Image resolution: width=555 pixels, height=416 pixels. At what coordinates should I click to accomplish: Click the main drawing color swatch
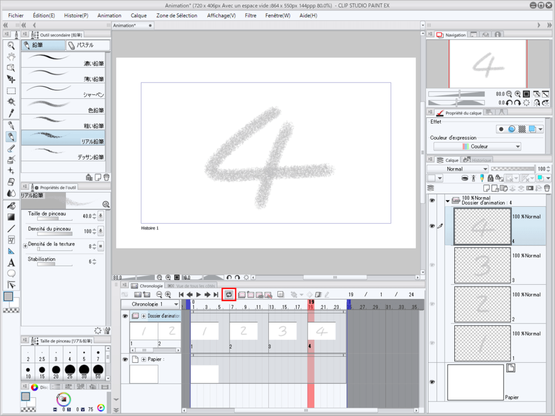8,296
